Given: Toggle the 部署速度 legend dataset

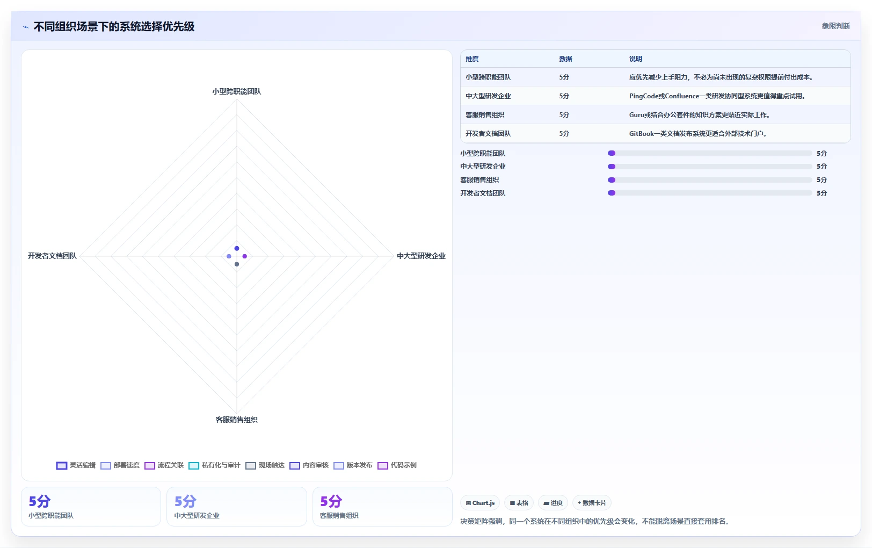Looking at the screenshot, I should [120, 465].
